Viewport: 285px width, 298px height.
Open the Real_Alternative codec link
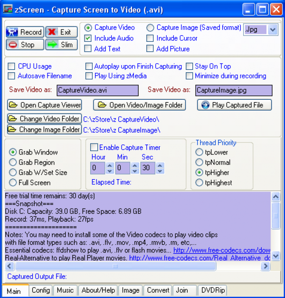[x=199, y=258]
